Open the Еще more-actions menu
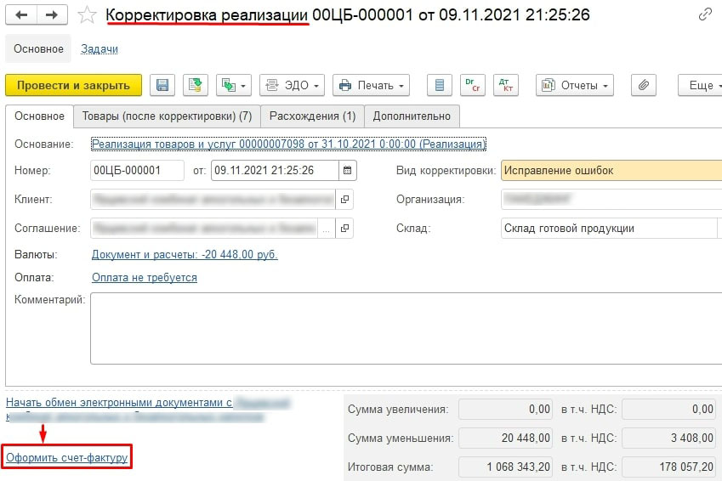The height and width of the screenshot is (481, 722). pyautogui.click(x=701, y=85)
